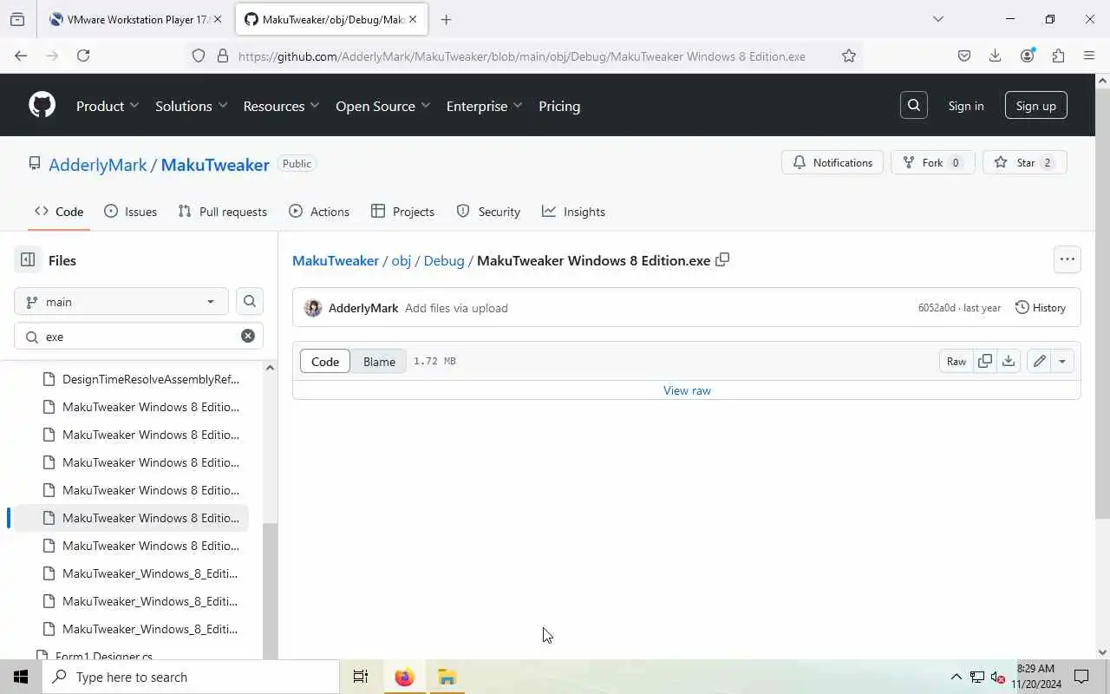The height and width of the screenshot is (694, 1110).
Task: Open the Projects tab
Action: click(402, 212)
